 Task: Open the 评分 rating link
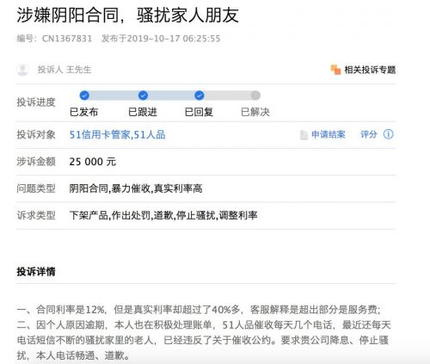point(369,134)
